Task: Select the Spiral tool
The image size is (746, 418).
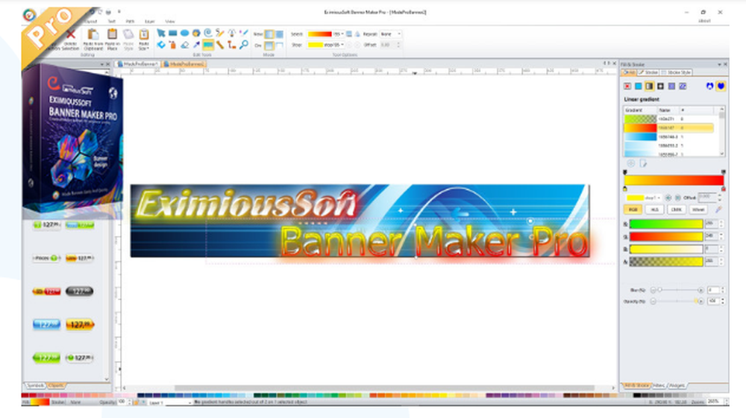Action: pyautogui.click(x=208, y=33)
